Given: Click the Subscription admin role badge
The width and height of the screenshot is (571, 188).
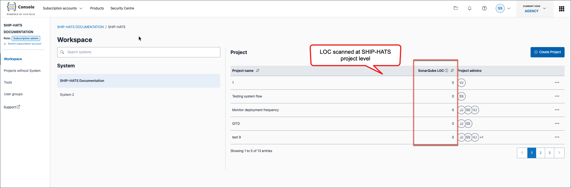Looking at the screenshot, I should (x=26, y=38).
